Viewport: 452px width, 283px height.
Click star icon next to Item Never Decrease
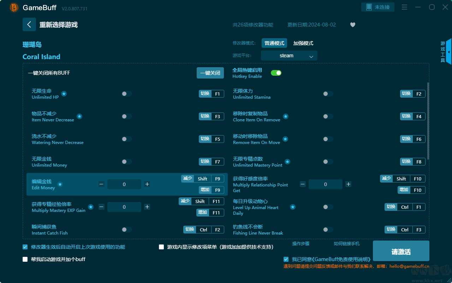click(79, 116)
